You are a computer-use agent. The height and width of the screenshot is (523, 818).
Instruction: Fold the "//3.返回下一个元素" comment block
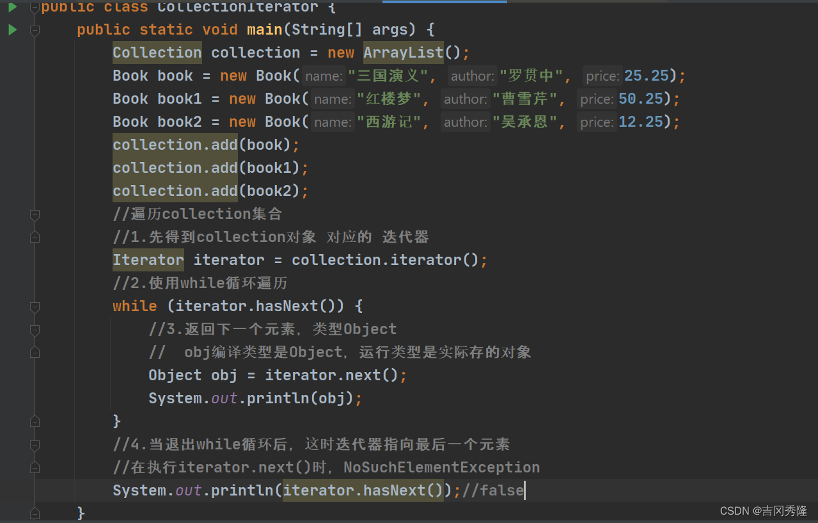[x=35, y=329]
